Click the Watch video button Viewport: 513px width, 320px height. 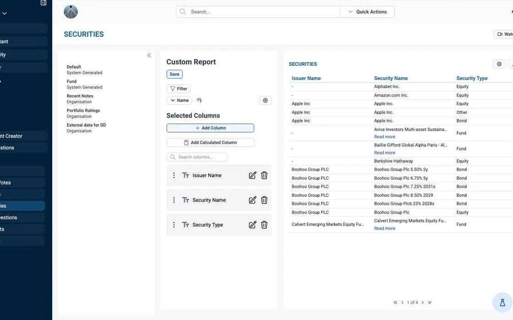pyautogui.click(x=503, y=34)
